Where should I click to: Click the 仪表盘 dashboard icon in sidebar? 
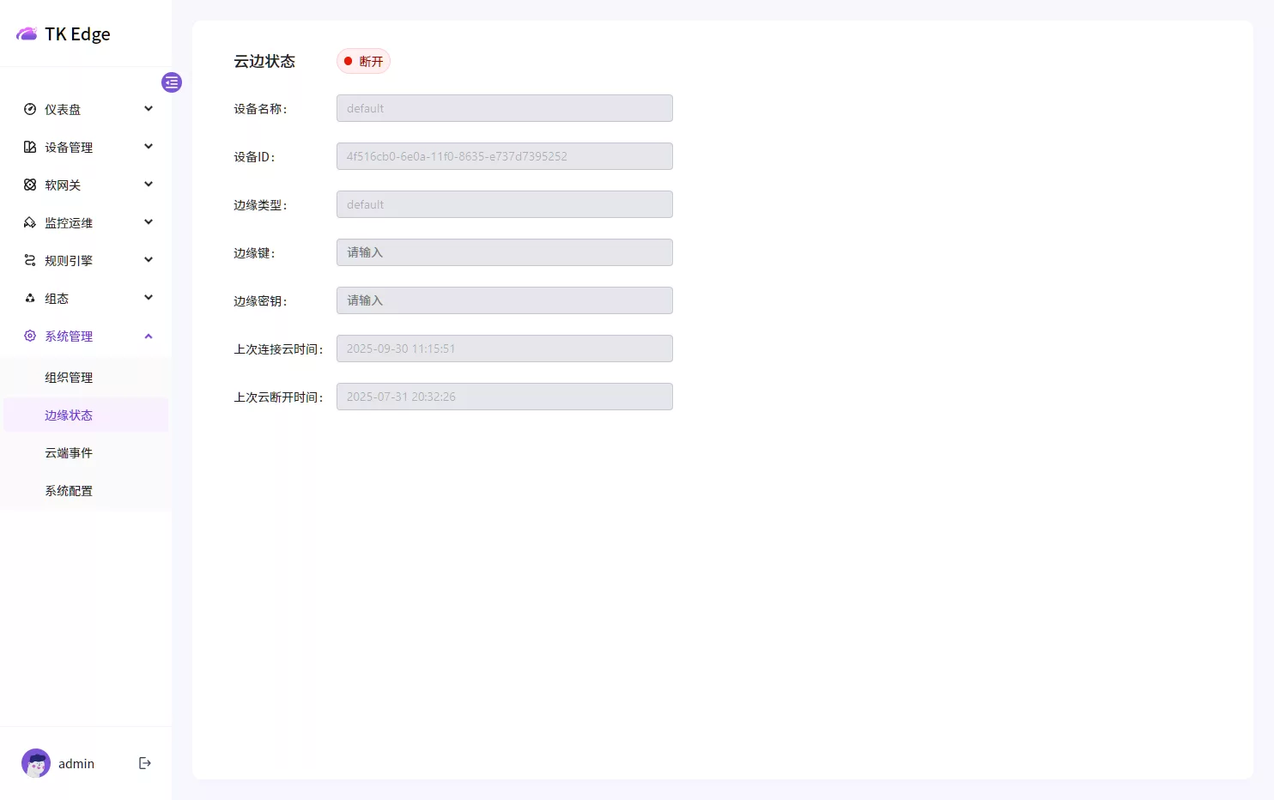28,109
